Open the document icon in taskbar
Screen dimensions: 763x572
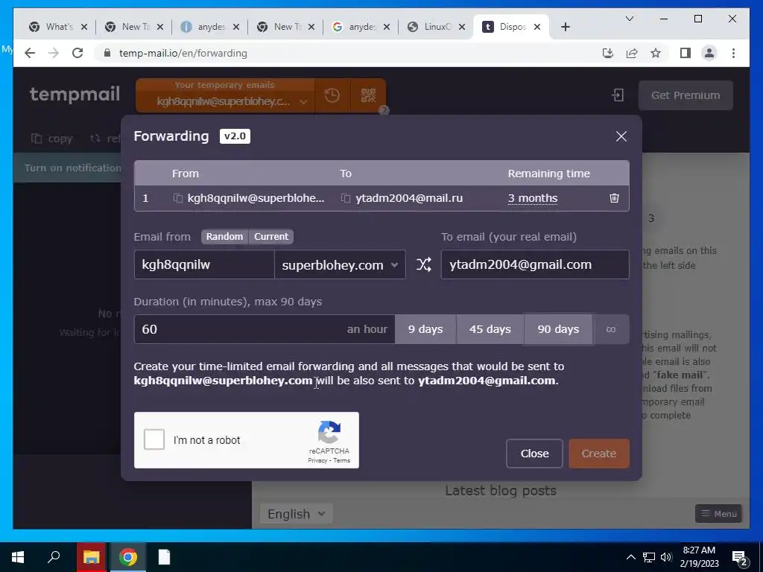pyautogui.click(x=165, y=557)
